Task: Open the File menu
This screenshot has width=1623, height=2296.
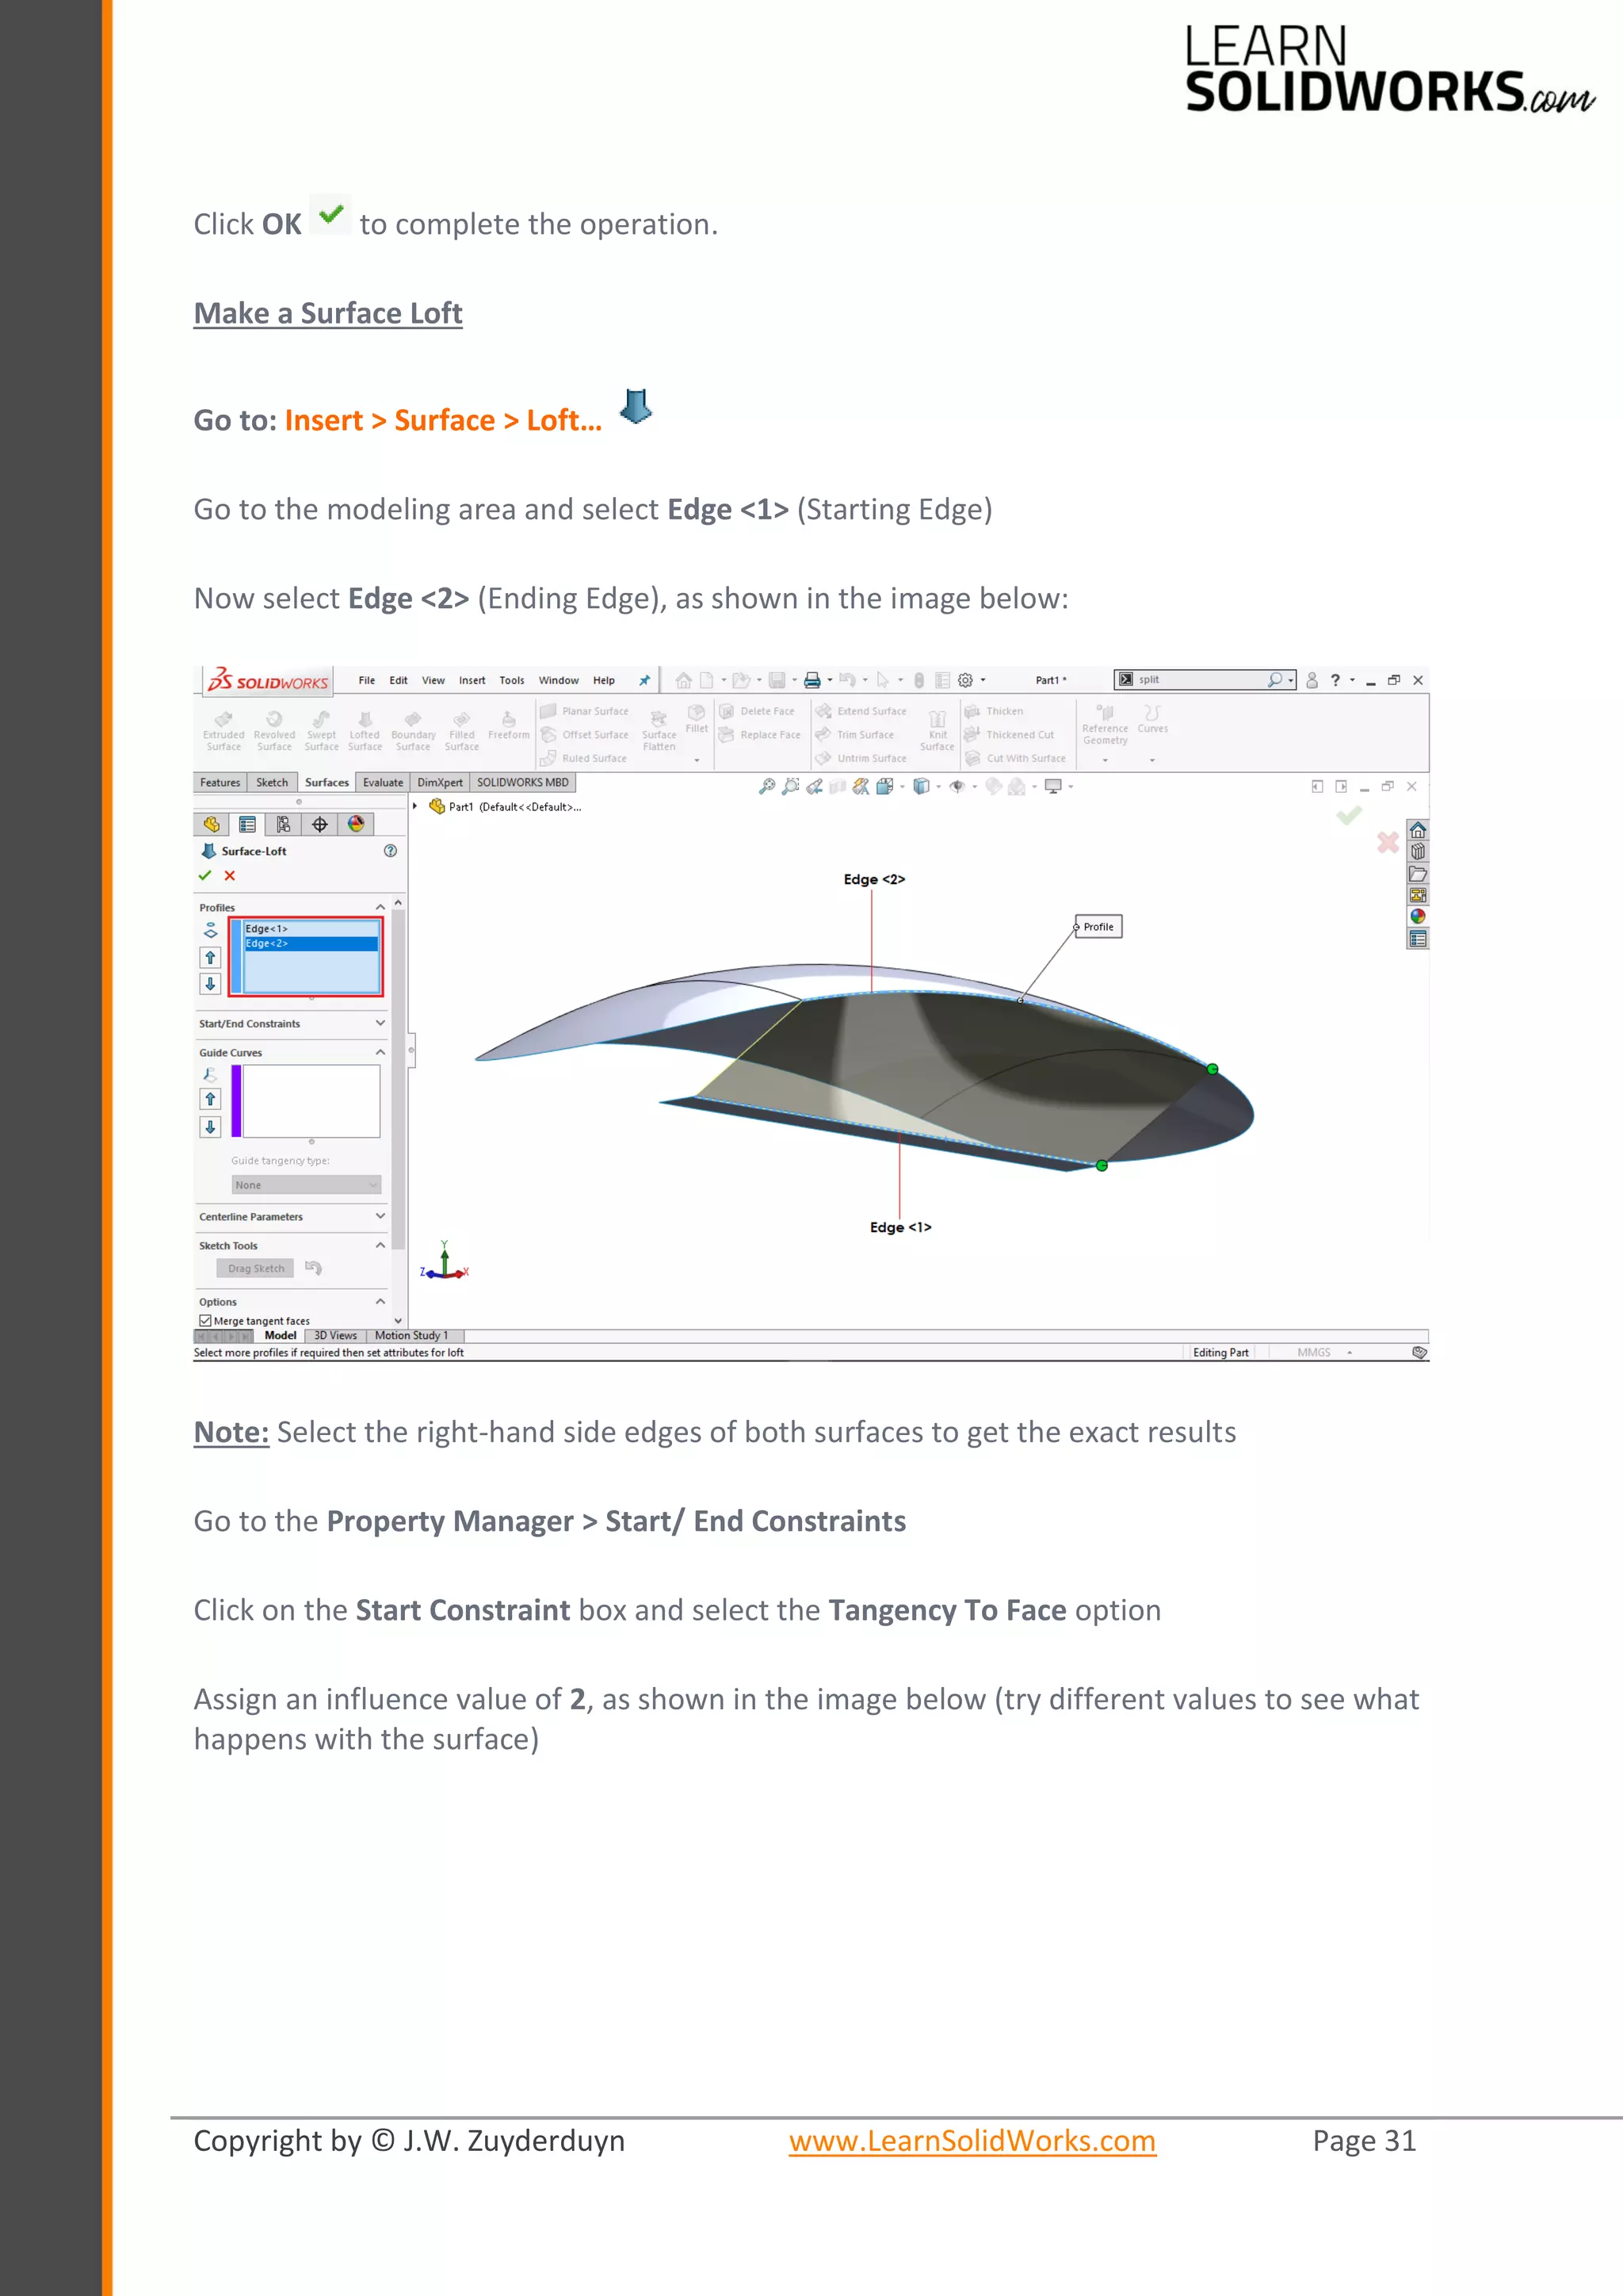Action: click(x=367, y=680)
